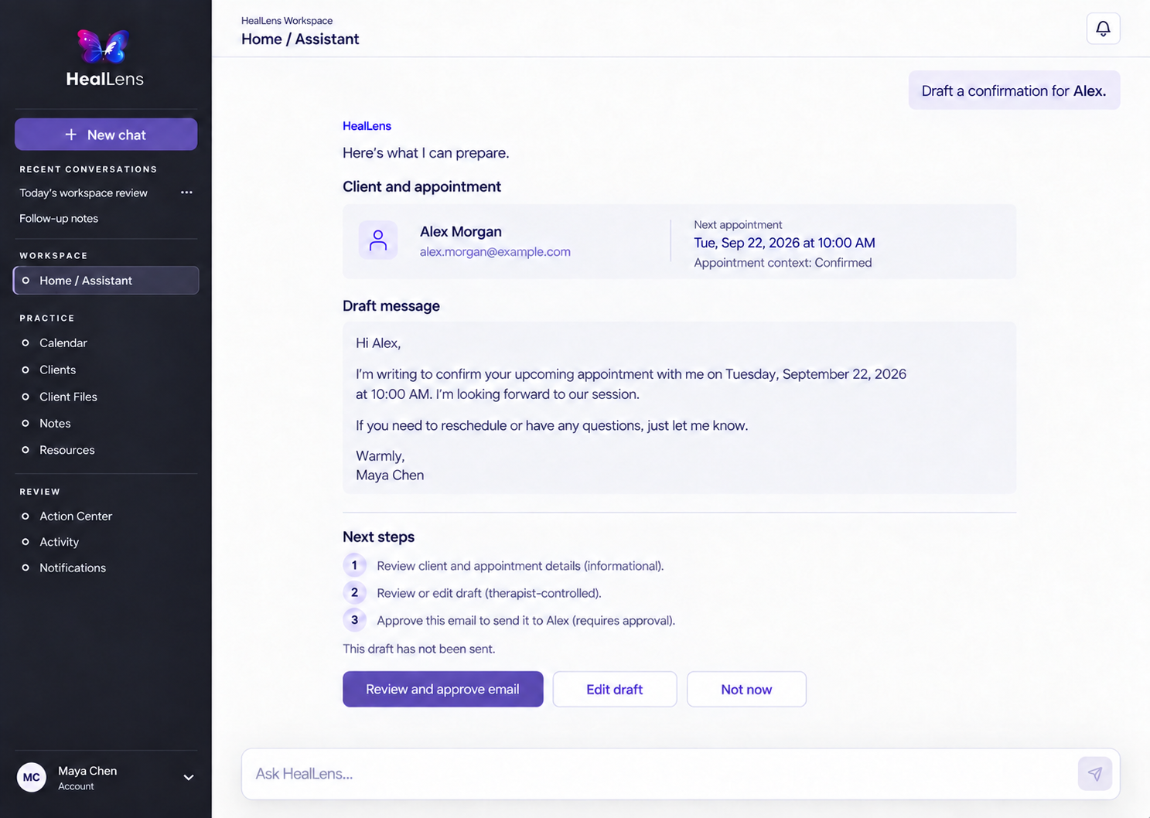Screen dimensions: 1150x818
Task: View the Activity page
Action: 60,542
